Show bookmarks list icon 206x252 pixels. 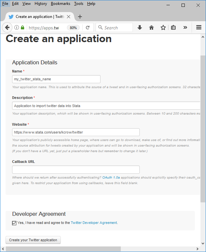pos(173,27)
